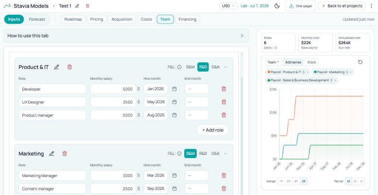Open hire month calendar for UX Designer
Screen dimensions: 378x195
pos(174,102)
